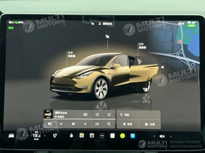Viewport: 205px width, 153px height.
Task: Toggle repeat playback
Action: tap(109, 114)
